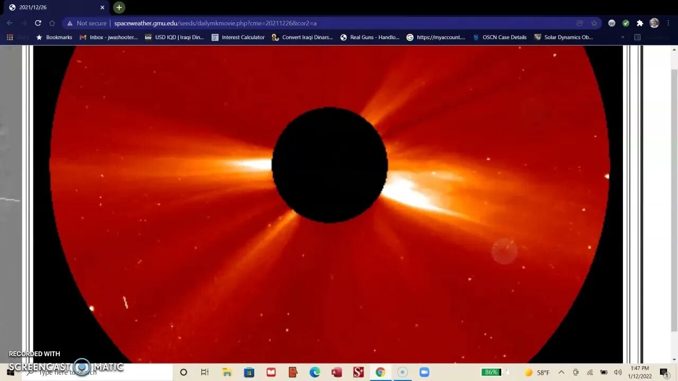
Task: Show hidden system tray icons
Action: [x=561, y=373]
